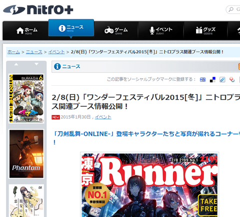
Task: Open the グッズ (Goods) nav tab
Action: pyautogui.click(x=205, y=30)
